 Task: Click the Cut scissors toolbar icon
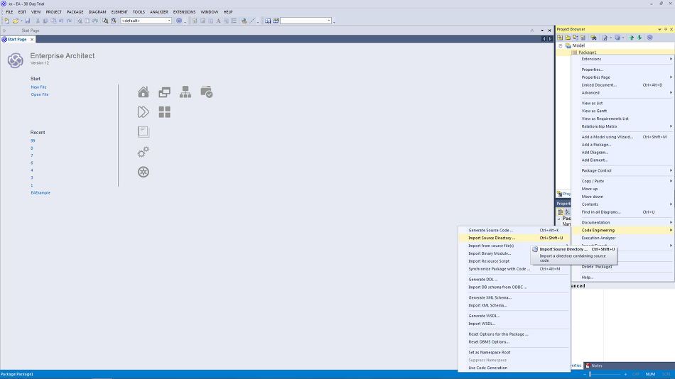[38, 21]
